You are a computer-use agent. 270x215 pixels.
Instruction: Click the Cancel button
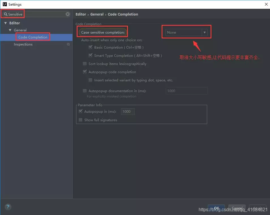237,208
